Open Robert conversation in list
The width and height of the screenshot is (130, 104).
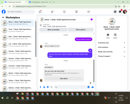coord(17,74)
